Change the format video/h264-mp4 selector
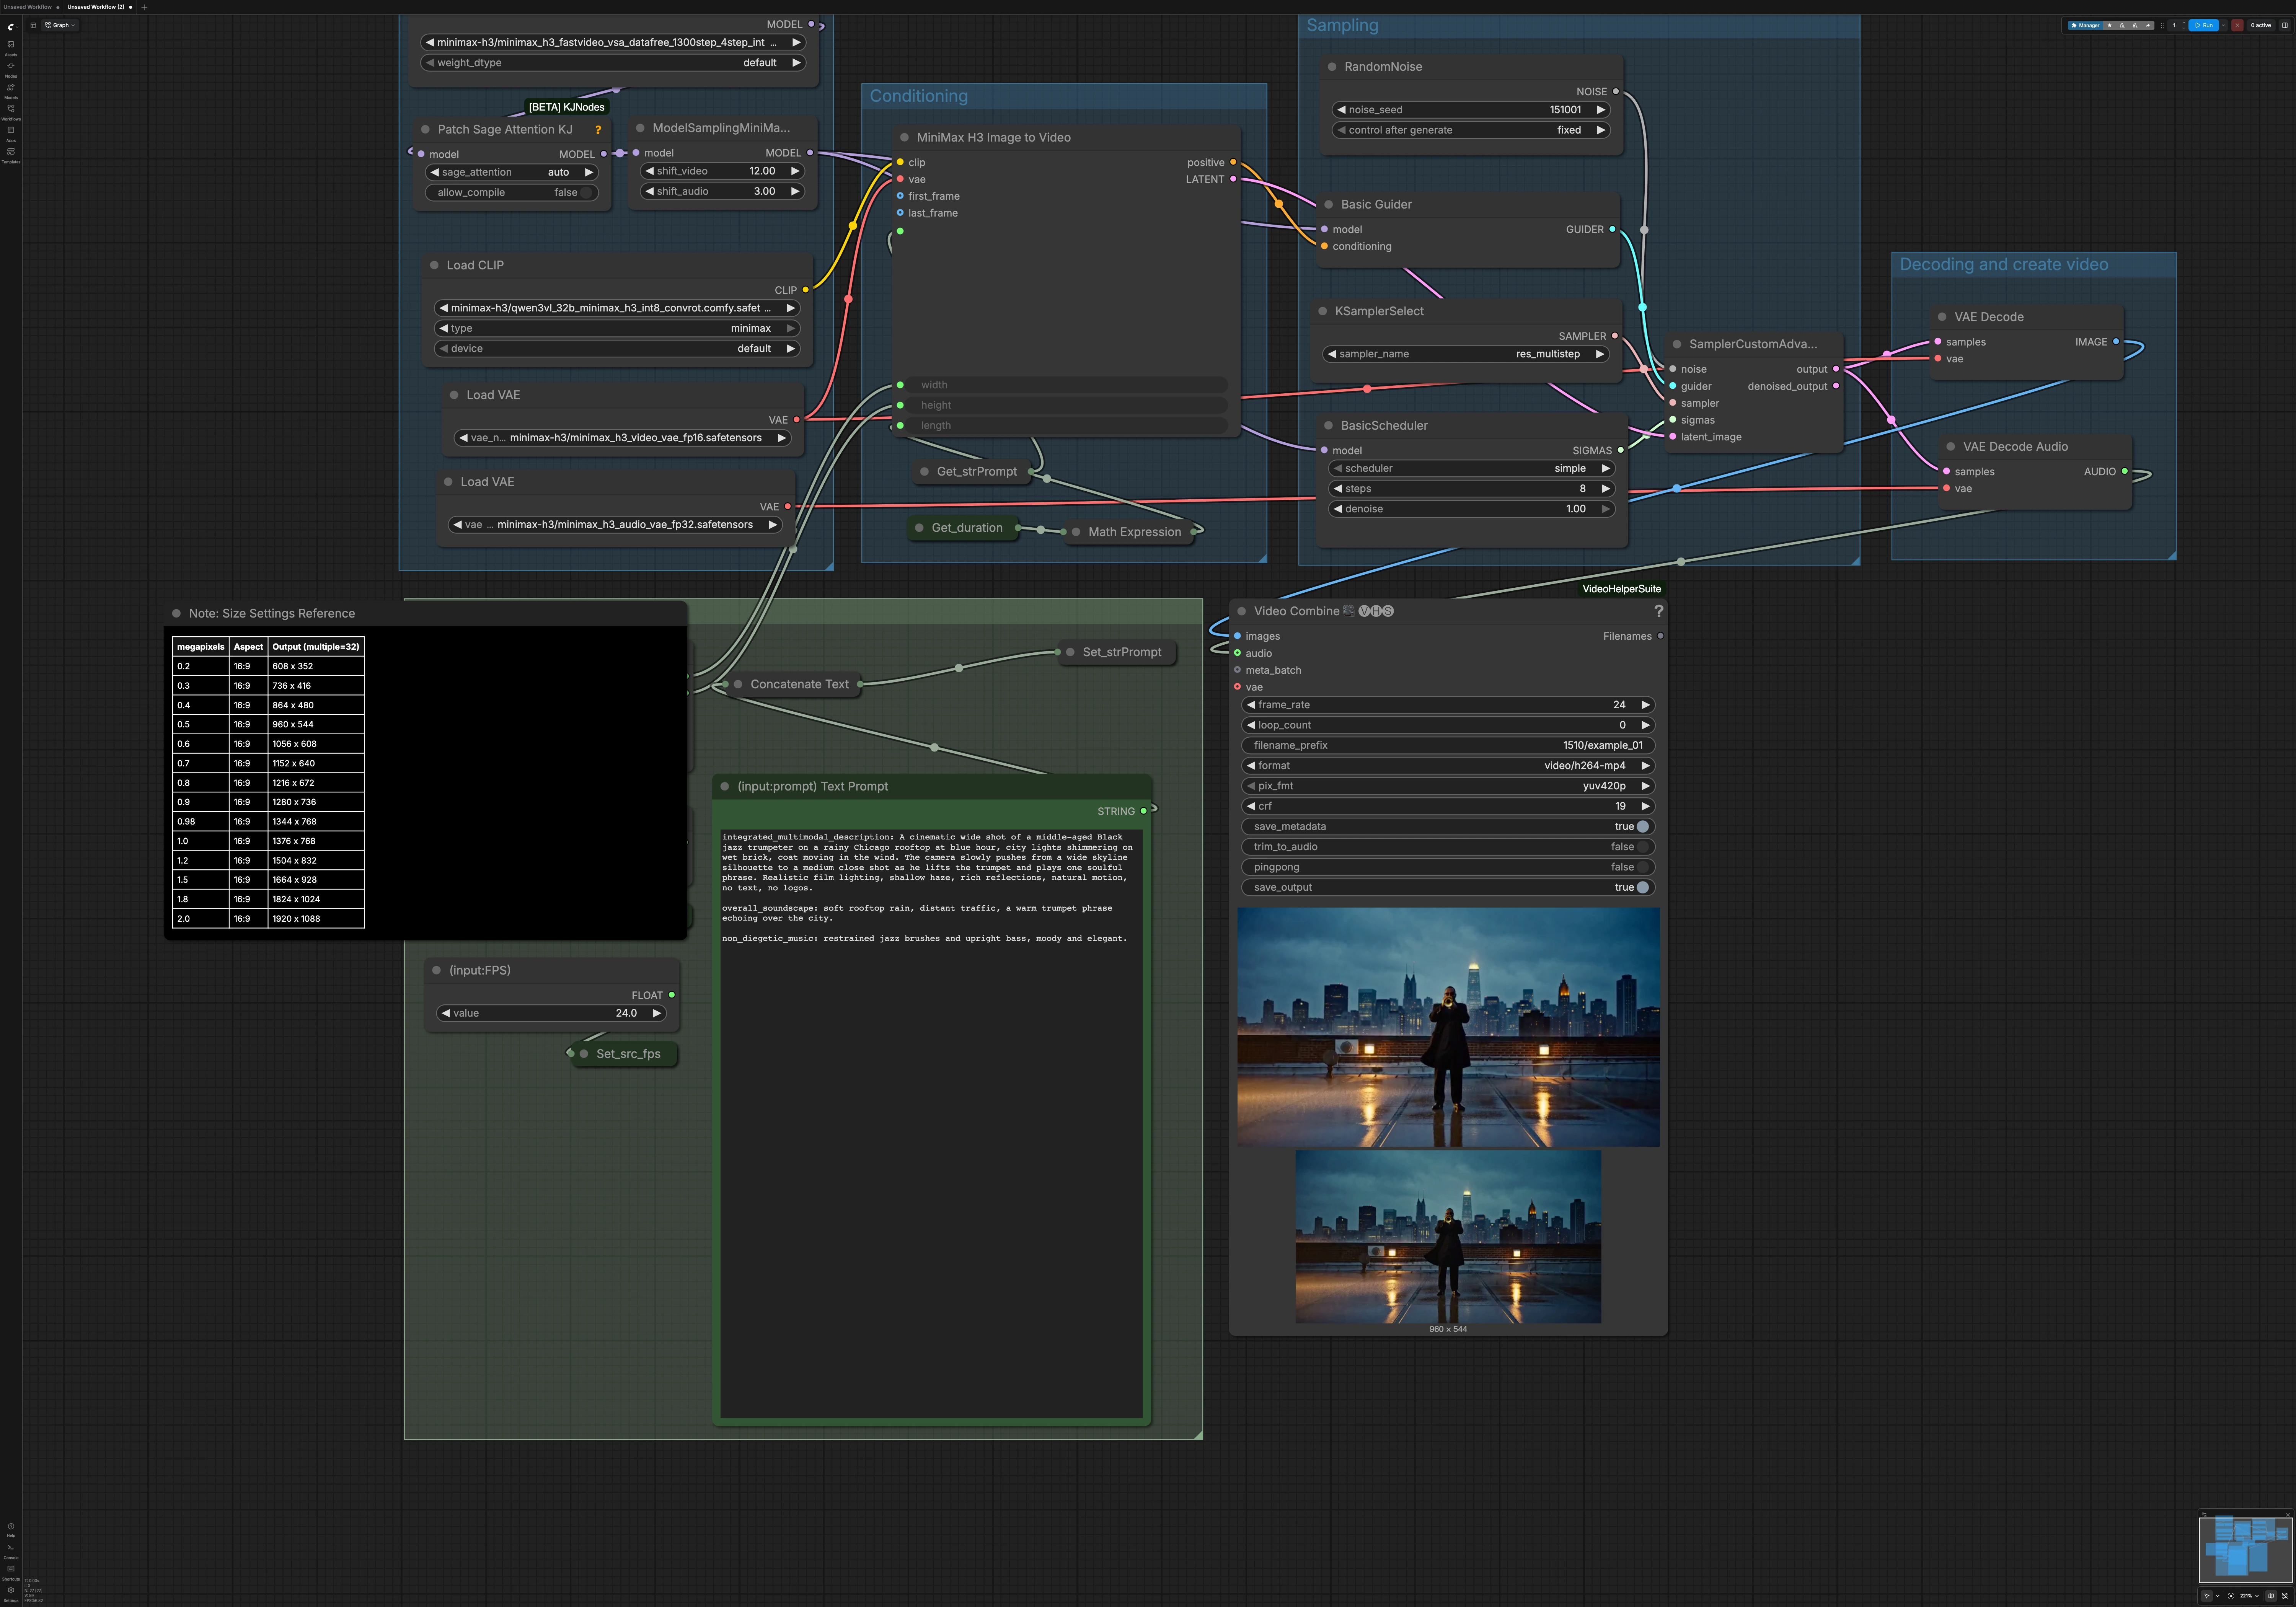This screenshot has width=2296, height=1607. [x=1448, y=766]
